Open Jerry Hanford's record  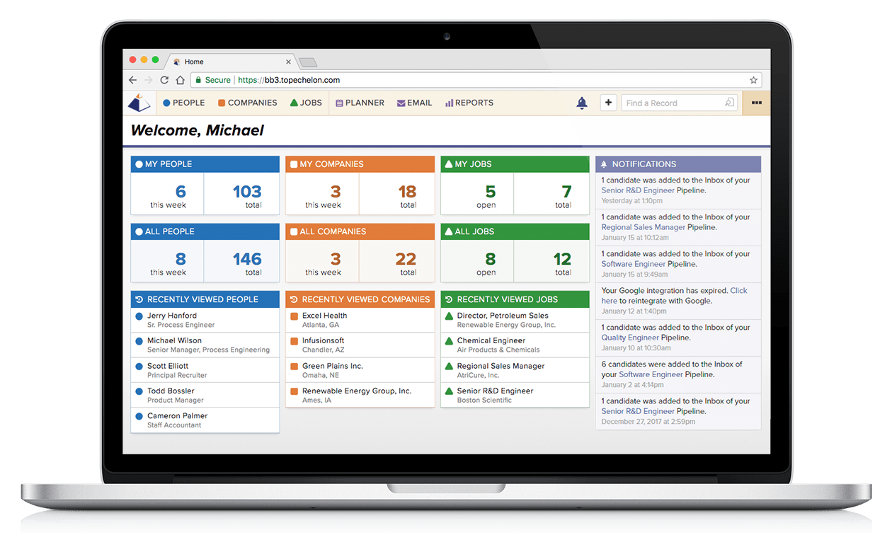[x=172, y=316]
